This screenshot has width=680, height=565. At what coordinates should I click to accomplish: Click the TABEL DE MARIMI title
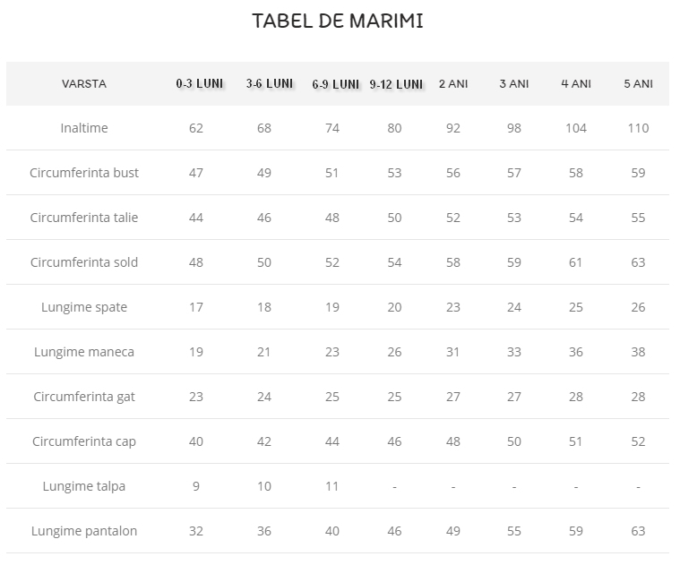click(338, 21)
